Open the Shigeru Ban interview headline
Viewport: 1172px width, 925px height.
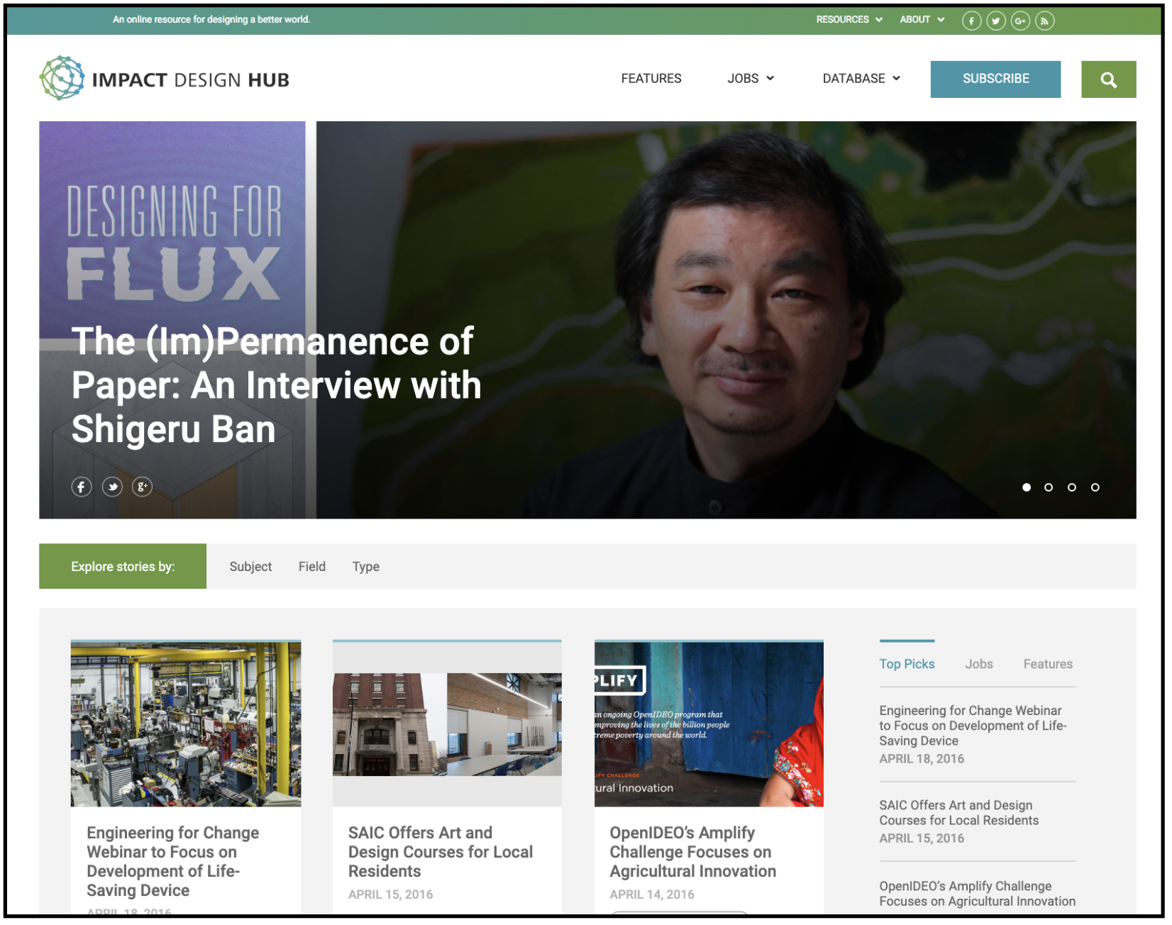pos(277,386)
